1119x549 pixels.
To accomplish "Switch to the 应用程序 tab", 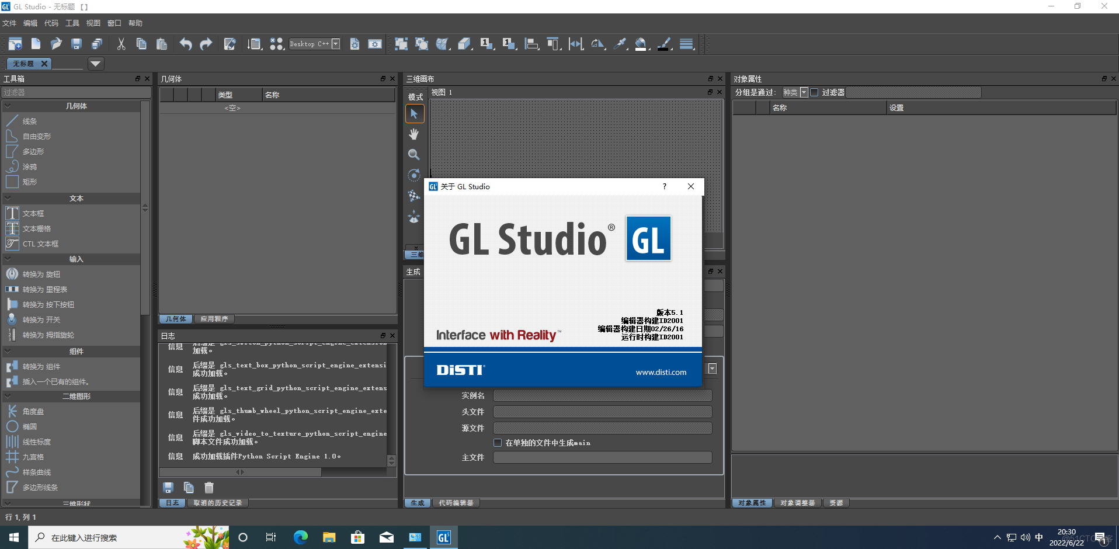I will tap(214, 319).
